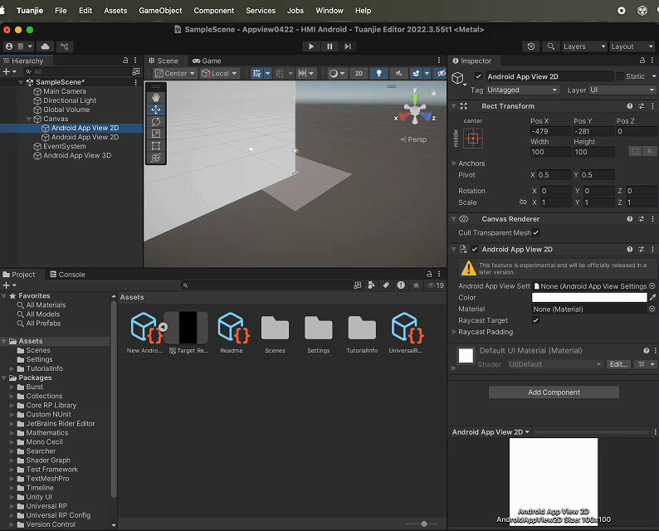The image size is (659, 531).
Task: Expand Raycast Padding section
Action: pos(454,332)
